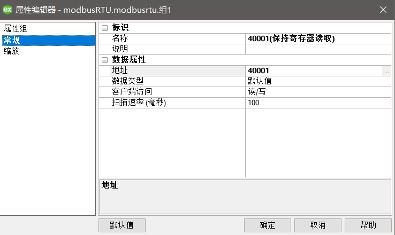Open the 客户端访问 value 读/写

pyautogui.click(x=318, y=92)
